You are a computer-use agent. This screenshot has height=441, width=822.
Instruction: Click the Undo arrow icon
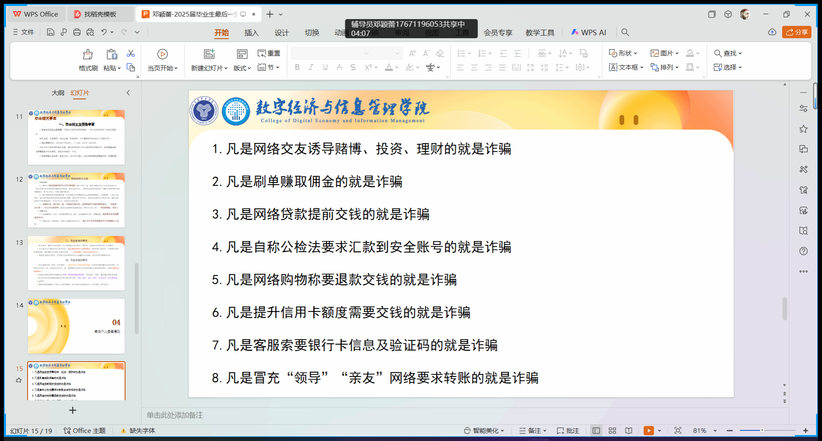[x=104, y=32]
